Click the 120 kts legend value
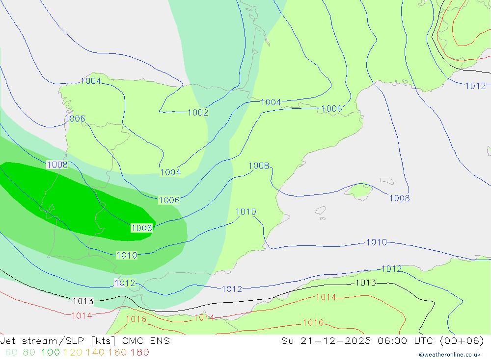The height and width of the screenshot is (359, 491). [73, 352]
